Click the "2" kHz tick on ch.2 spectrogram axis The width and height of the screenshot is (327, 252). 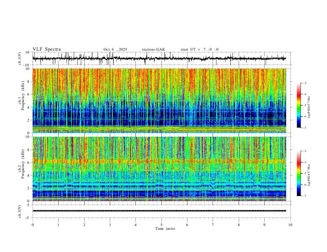tap(28, 188)
